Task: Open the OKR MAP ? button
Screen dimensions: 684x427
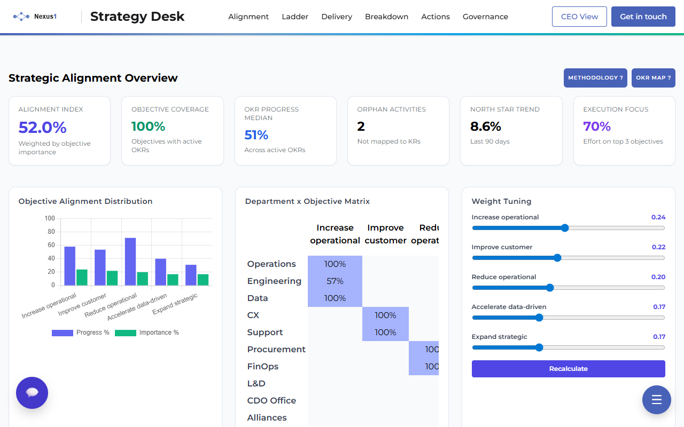Action: [x=653, y=77]
